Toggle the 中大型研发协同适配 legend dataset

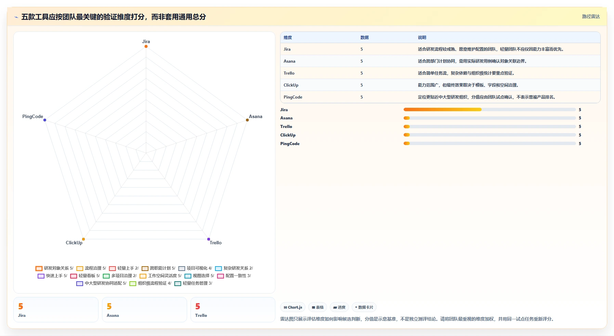[x=101, y=283]
